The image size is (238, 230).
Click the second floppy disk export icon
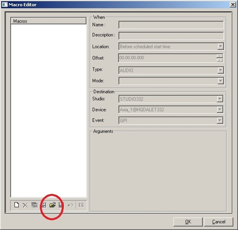coord(61,205)
